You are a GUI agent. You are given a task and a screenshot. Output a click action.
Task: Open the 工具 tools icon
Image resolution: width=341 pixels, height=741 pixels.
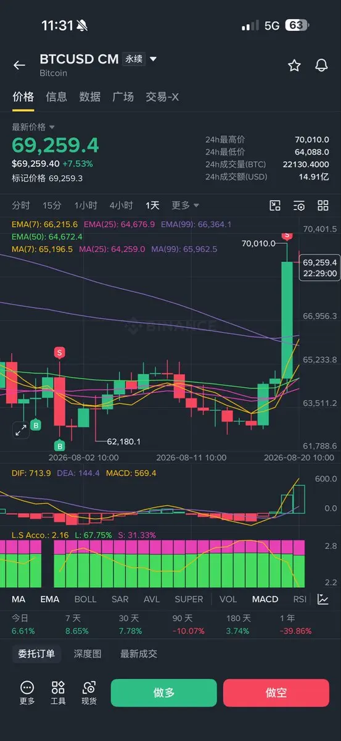click(58, 693)
